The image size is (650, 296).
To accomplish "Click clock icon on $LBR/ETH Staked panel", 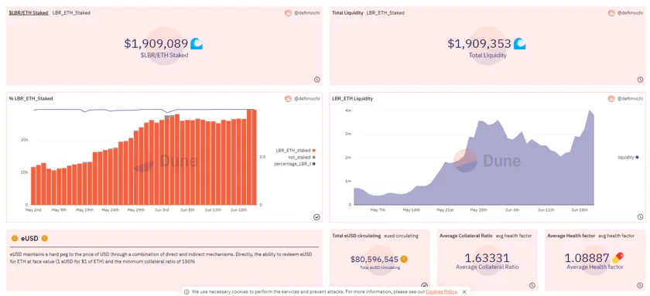I will point(316,80).
